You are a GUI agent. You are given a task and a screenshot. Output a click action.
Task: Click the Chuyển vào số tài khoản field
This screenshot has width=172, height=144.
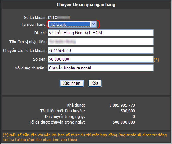(x=101, y=50)
